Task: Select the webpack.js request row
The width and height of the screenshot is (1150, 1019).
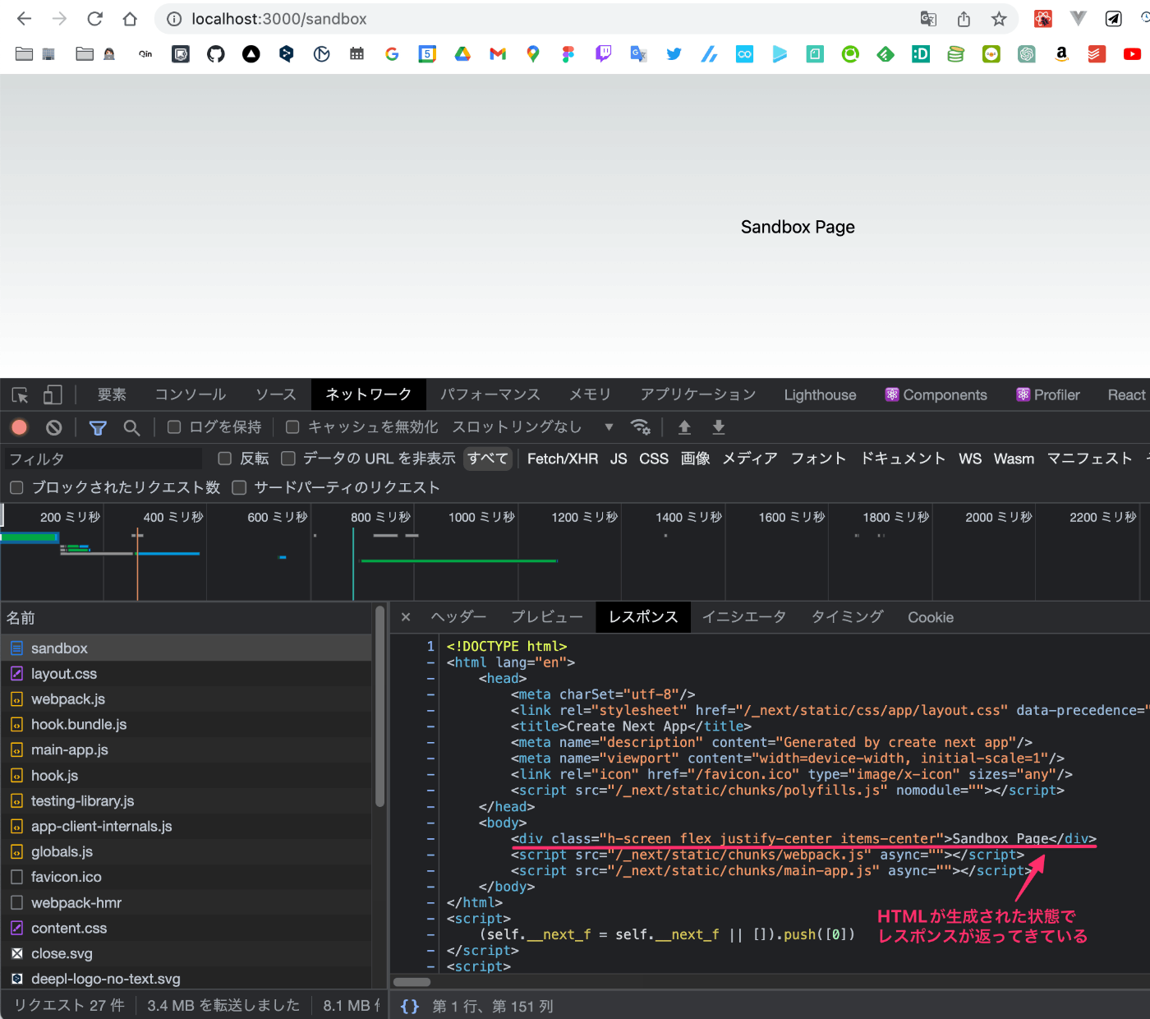Action: [187, 699]
